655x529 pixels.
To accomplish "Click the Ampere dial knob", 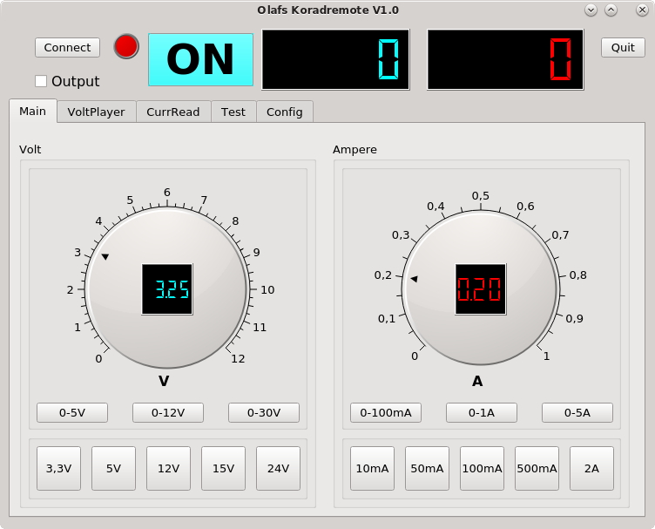I will tap(481, 288).
